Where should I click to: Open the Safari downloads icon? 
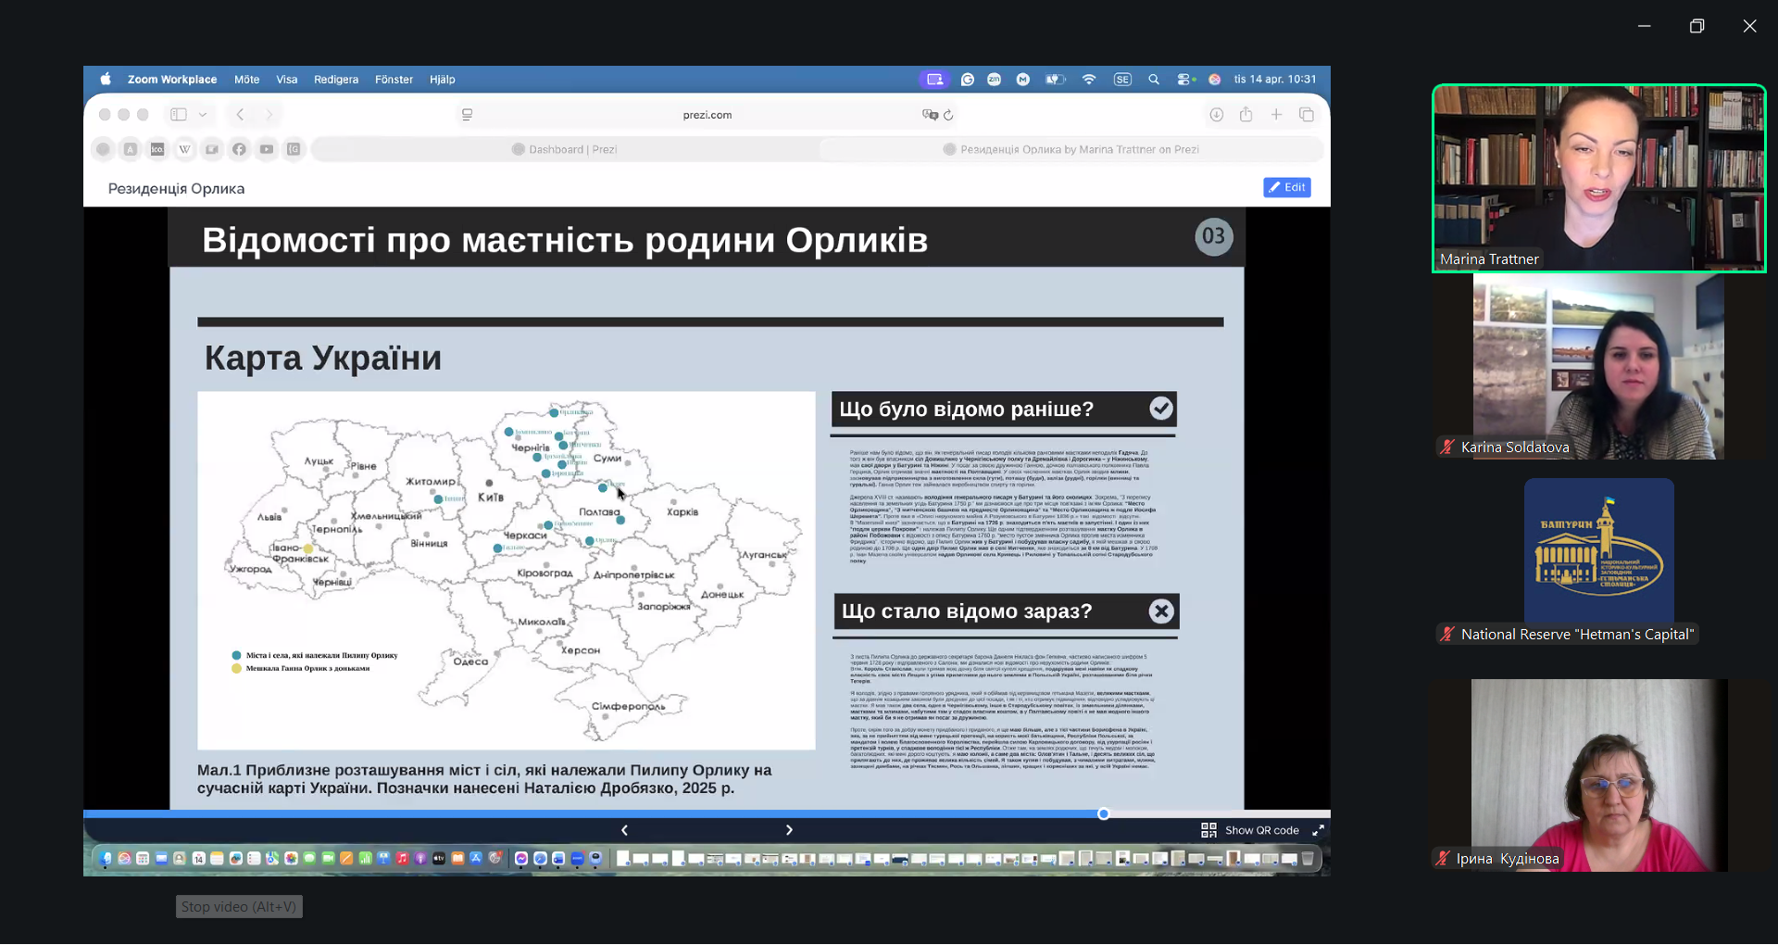click(x=1216, y=115)
